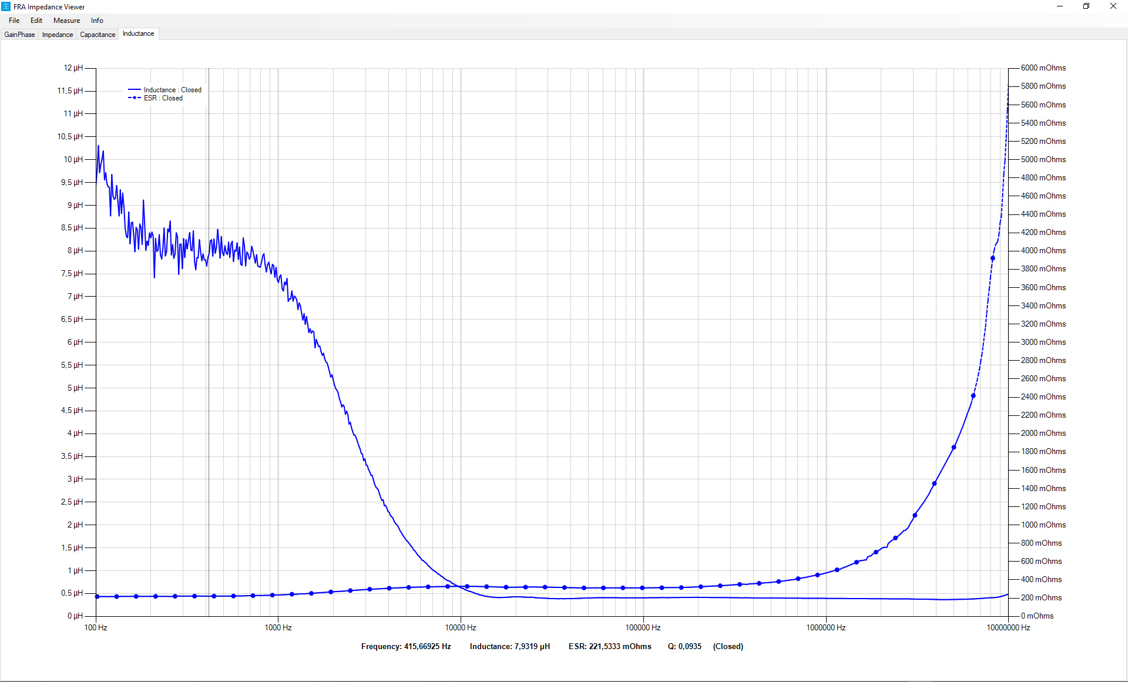Click the ESR data point near 3800 mOhms
Screen dimensions: 1128x682
tap(993, 258)
